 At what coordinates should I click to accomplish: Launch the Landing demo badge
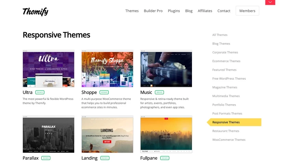coord(105,158)
